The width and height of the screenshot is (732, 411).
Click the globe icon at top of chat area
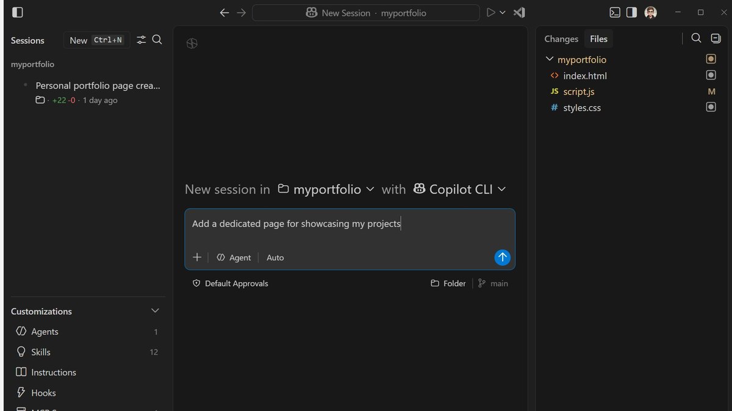click(x=192, y=43)
